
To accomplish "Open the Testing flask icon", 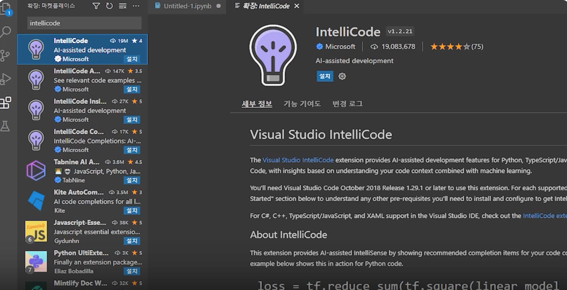I will 5,126.
